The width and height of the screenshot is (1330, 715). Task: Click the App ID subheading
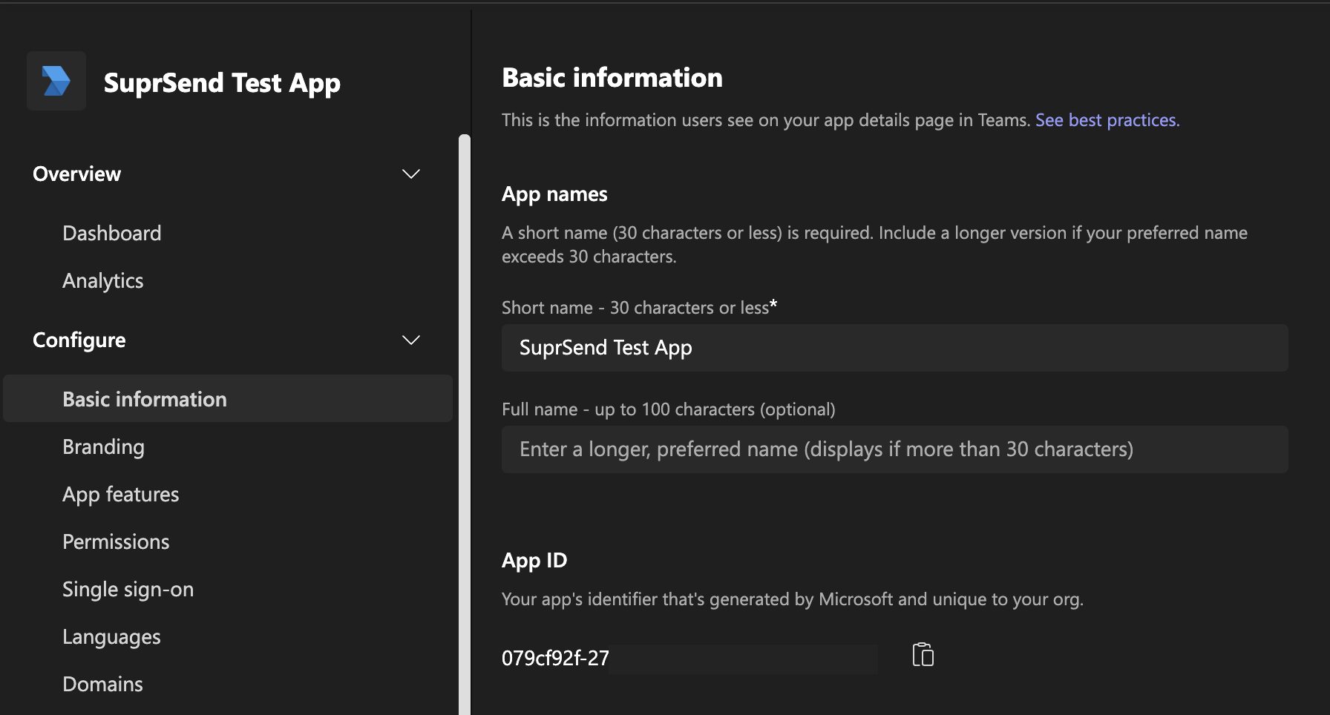pyautogui.click(x=534, y=560)
